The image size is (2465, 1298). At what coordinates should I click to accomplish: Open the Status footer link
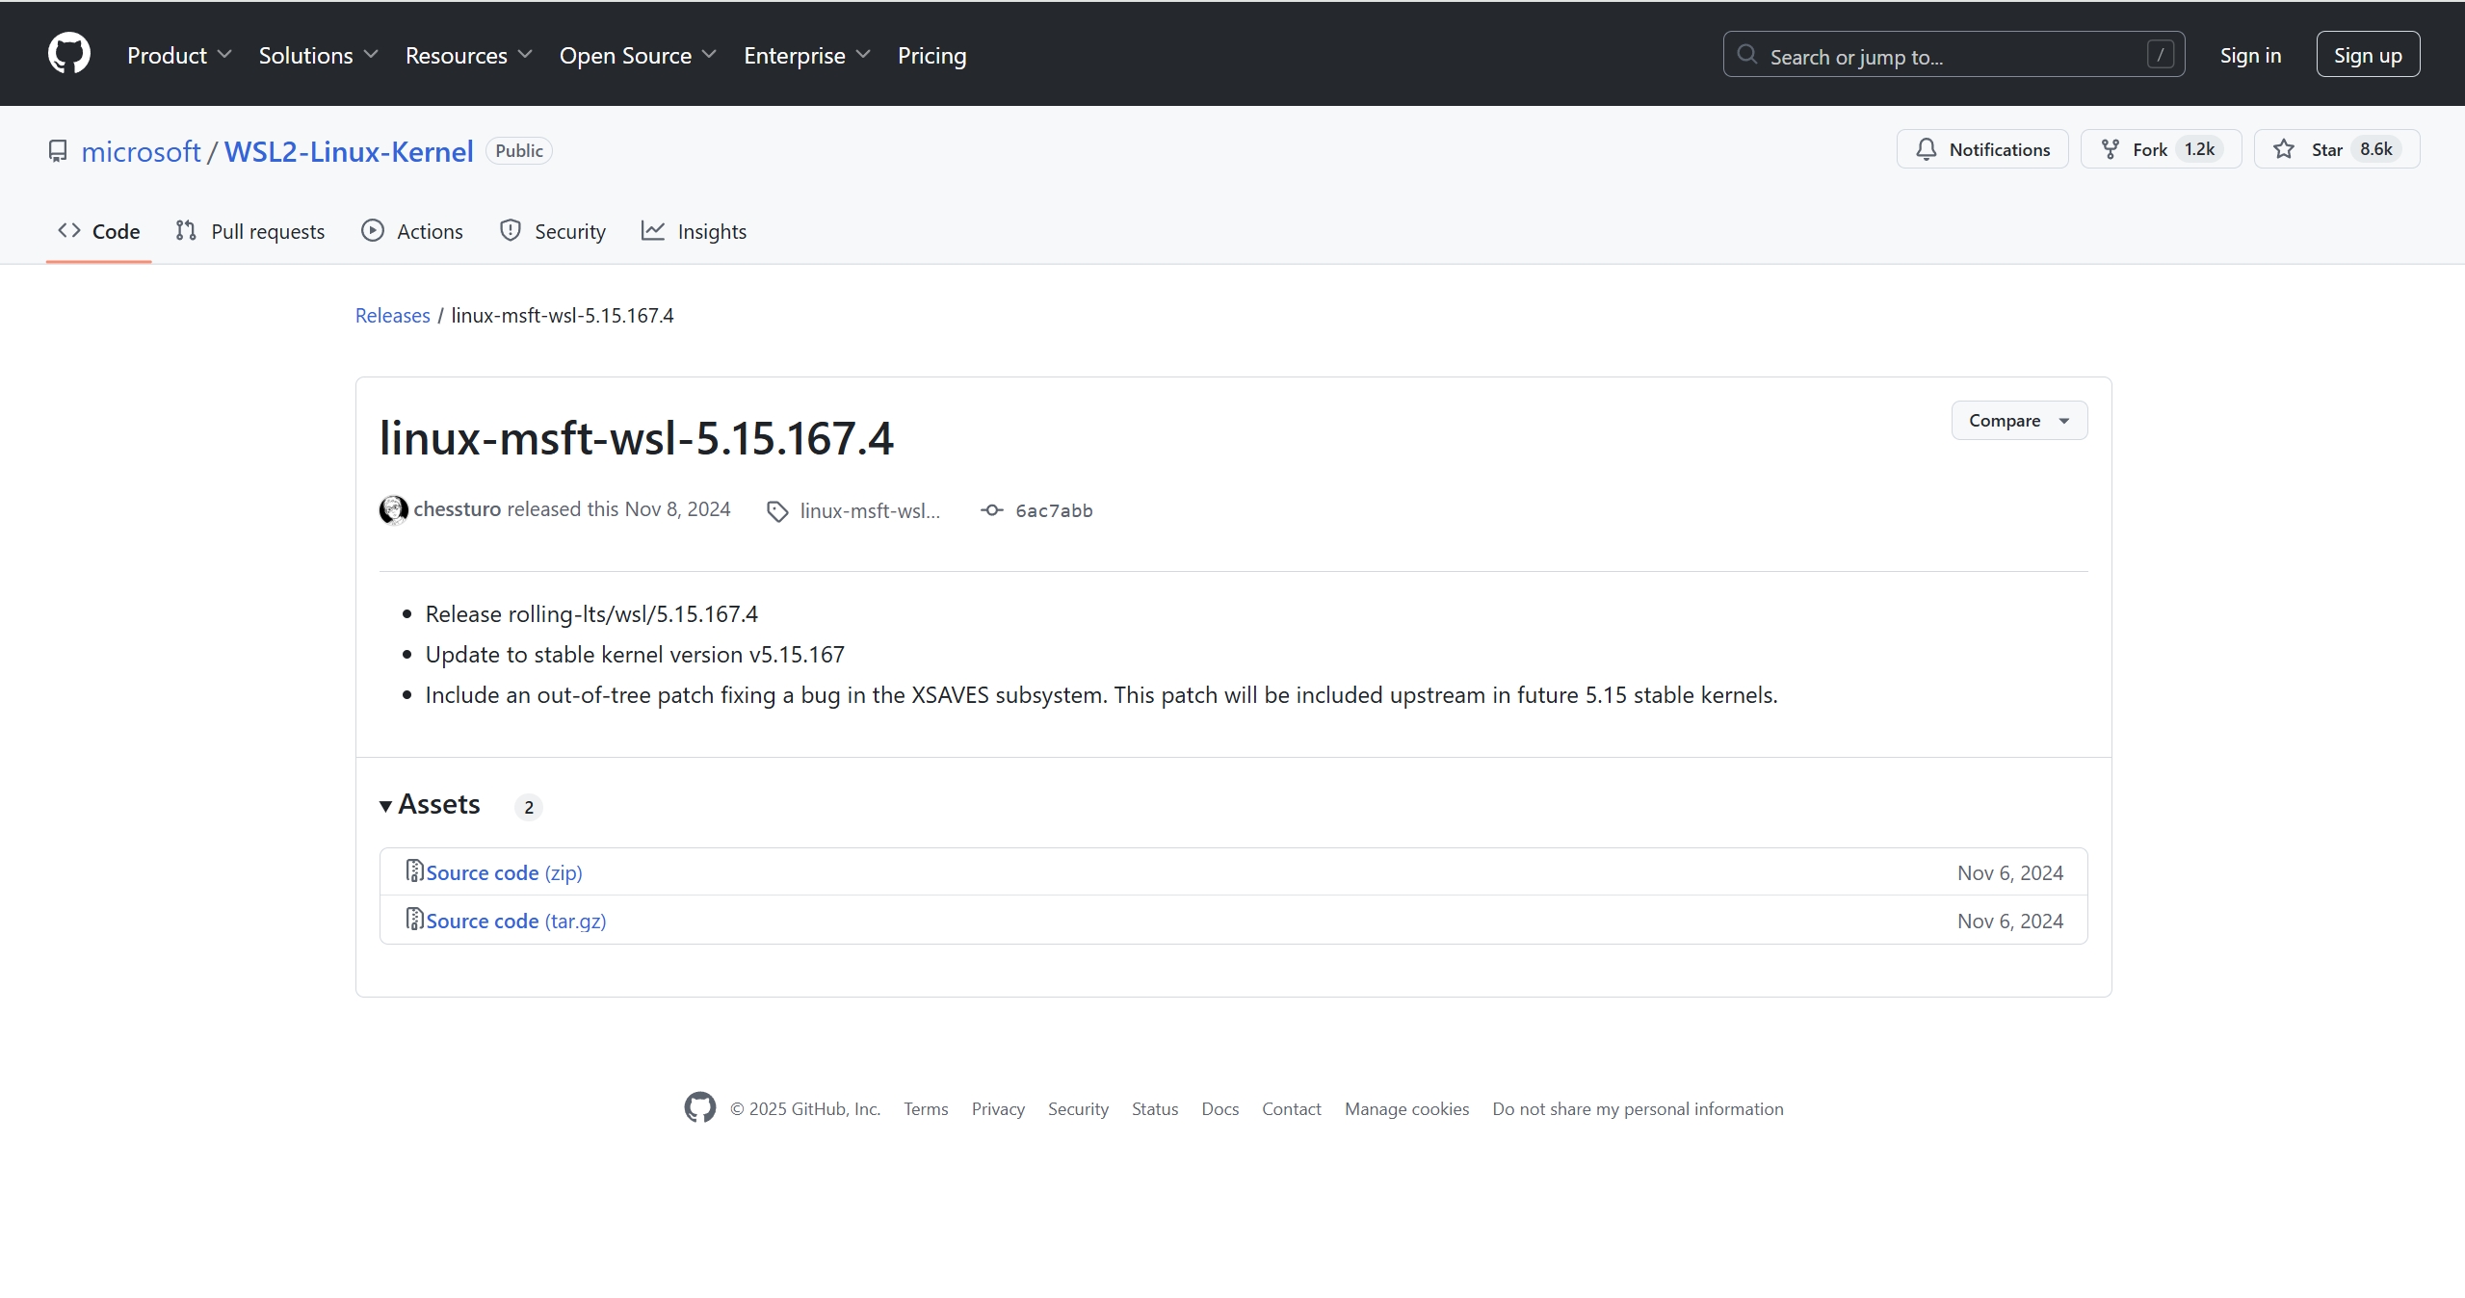pyautogui.click(x=1155, y=1109)
